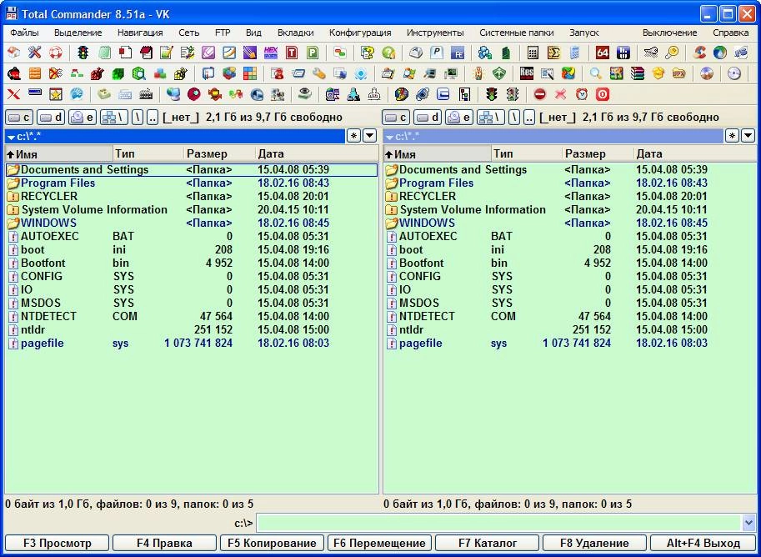Open the Справка menu
The width and height of the screenshot is (761, 557).
(730, 33)
